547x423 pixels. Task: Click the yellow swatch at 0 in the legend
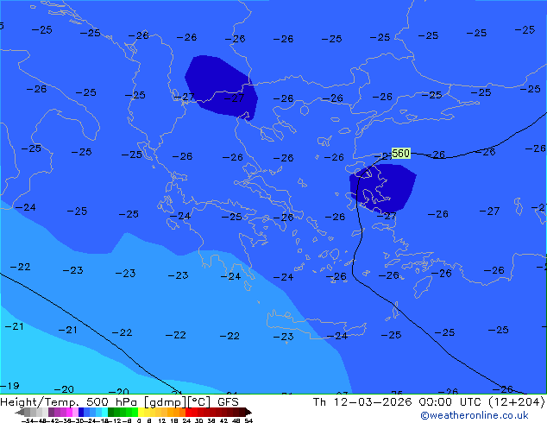pos(141,412)
